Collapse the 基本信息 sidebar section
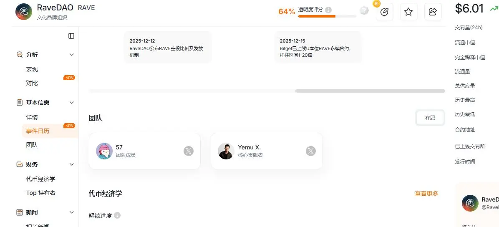The height and width of the screenshot is (227, 499). point(72,103)
